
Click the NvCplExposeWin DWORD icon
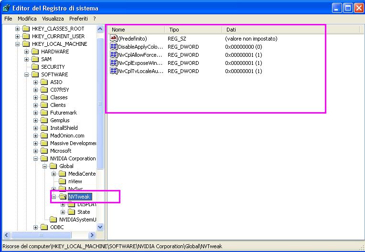[x=114, y=63]
